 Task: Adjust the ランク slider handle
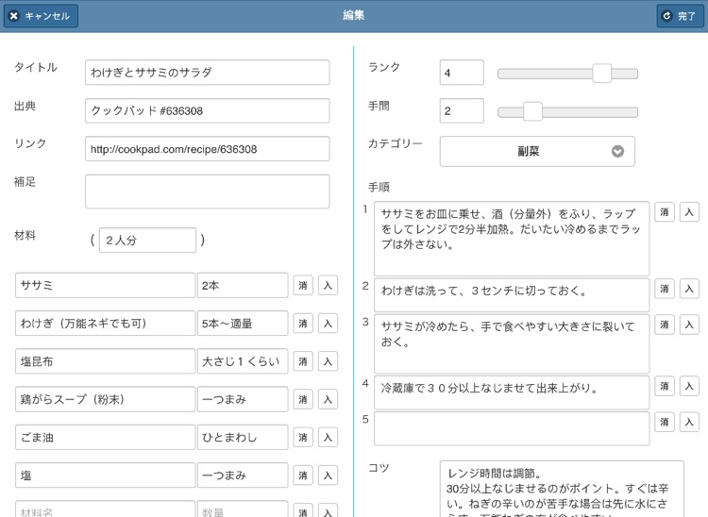coord(602,74)
